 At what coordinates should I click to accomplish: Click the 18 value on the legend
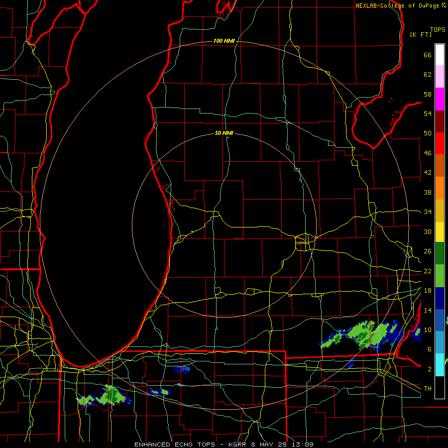tap(428, 291)
